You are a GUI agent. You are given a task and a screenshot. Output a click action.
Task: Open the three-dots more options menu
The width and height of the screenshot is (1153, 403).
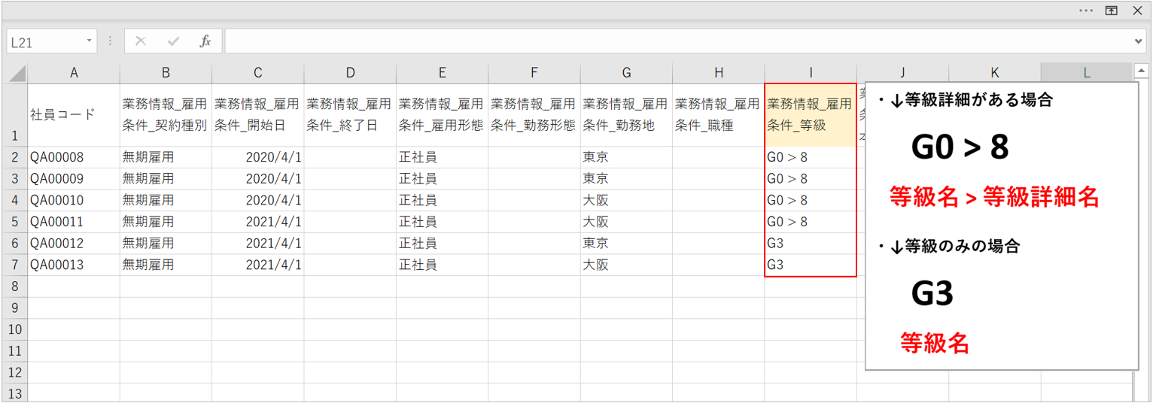(1085, 11)
